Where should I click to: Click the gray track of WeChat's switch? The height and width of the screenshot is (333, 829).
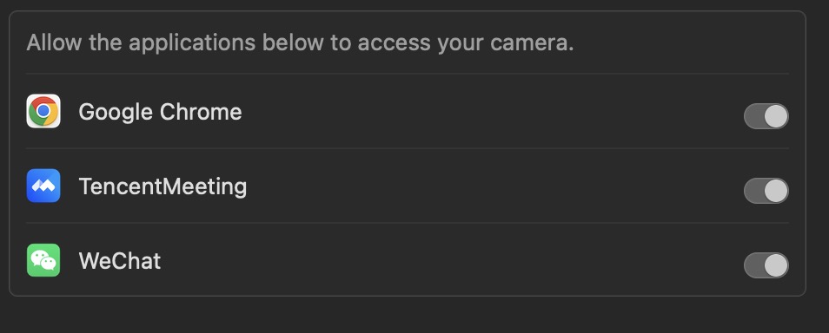pyautogui.click(x=753, y=264)
